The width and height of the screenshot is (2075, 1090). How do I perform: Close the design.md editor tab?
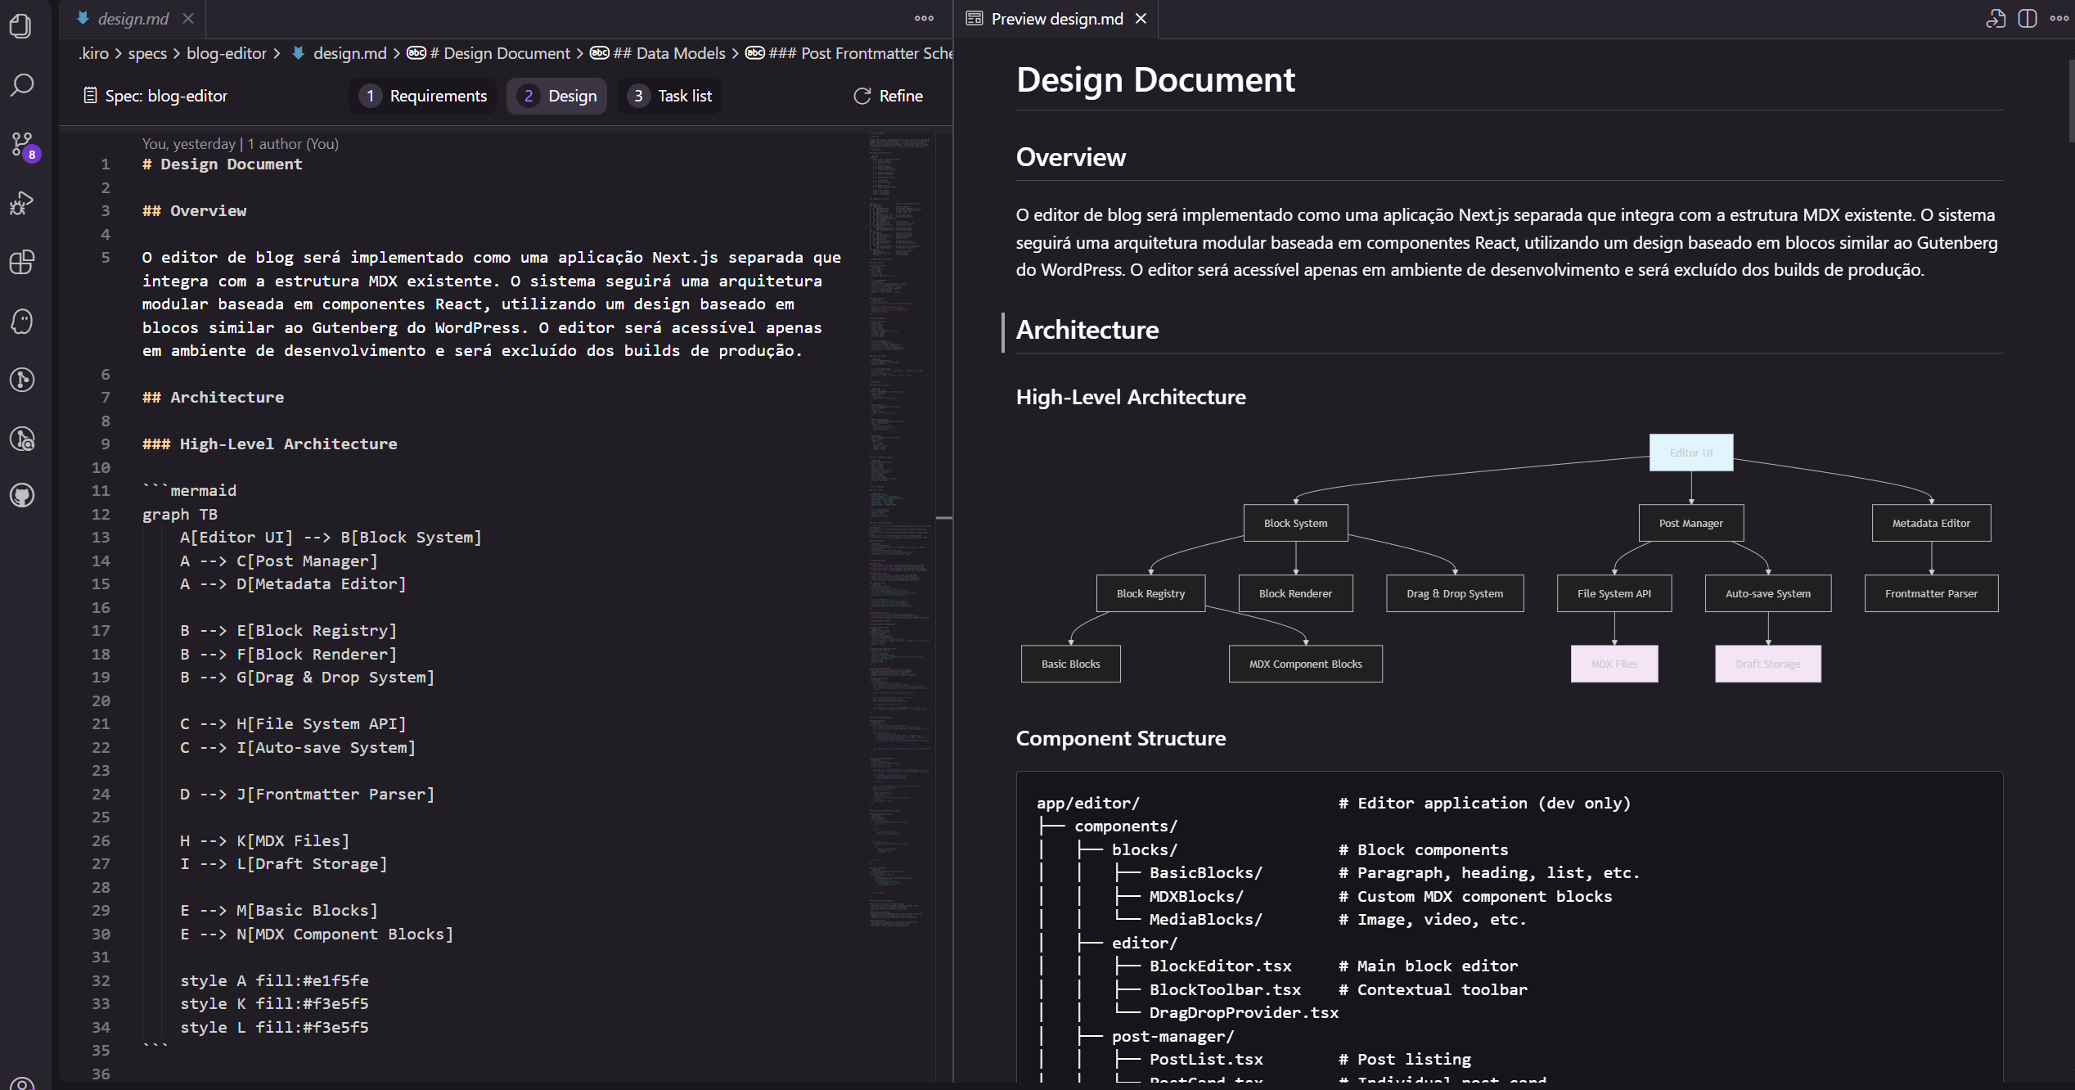(188, 18)
